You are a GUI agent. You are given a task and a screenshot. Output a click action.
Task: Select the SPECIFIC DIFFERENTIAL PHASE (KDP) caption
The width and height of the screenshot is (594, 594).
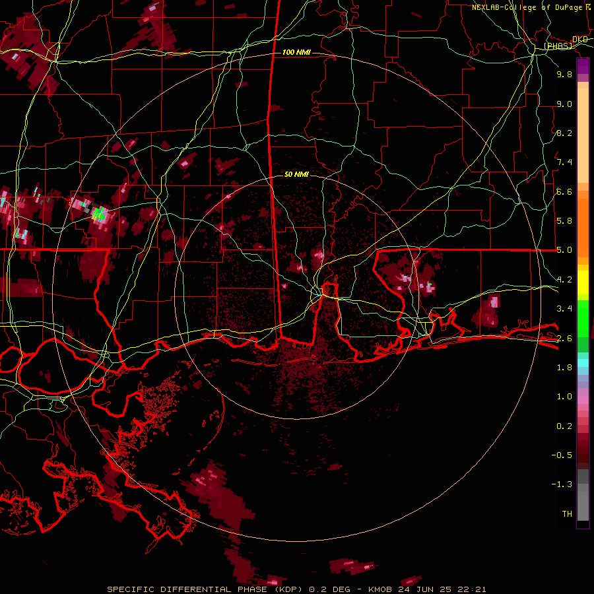click(205, 589)
